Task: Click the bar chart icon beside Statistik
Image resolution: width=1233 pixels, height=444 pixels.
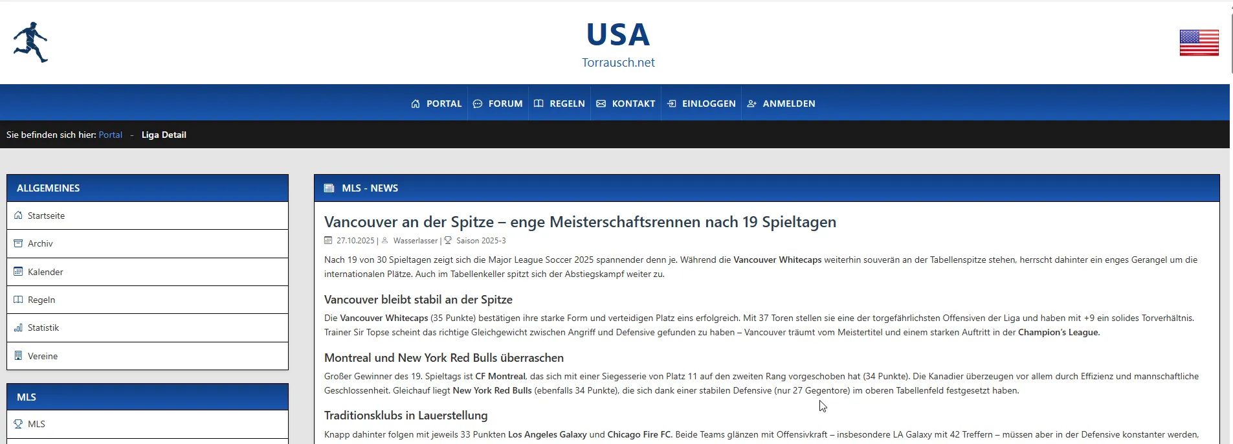Action: 18,327
